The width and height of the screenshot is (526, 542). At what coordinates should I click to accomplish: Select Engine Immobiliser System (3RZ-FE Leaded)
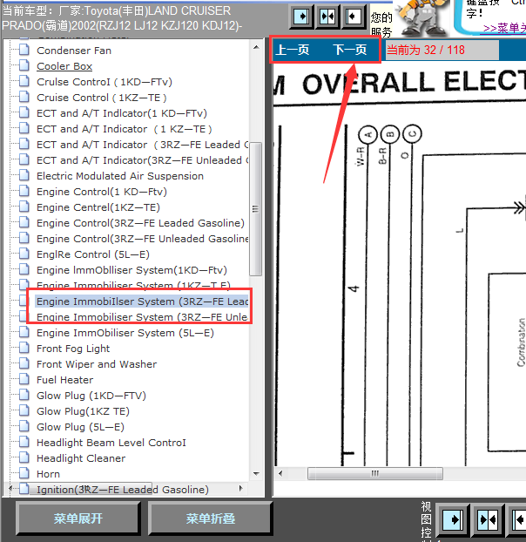click(142, 301)
